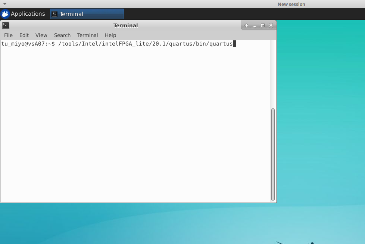
Task: Click the quartus command line text
Action: (146, 44)
